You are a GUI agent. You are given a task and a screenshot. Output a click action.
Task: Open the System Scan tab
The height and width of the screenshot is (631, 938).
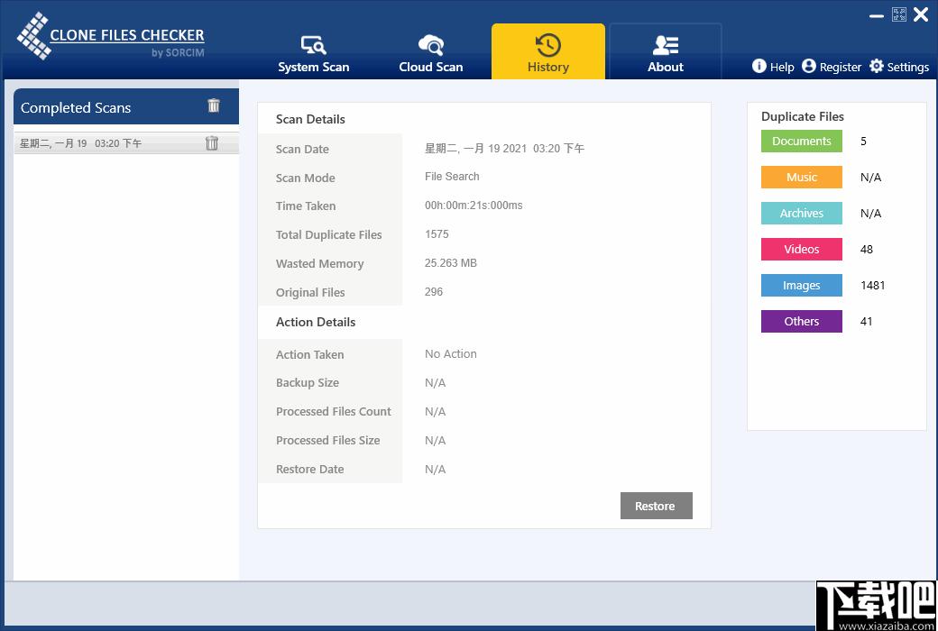point(314,52)
